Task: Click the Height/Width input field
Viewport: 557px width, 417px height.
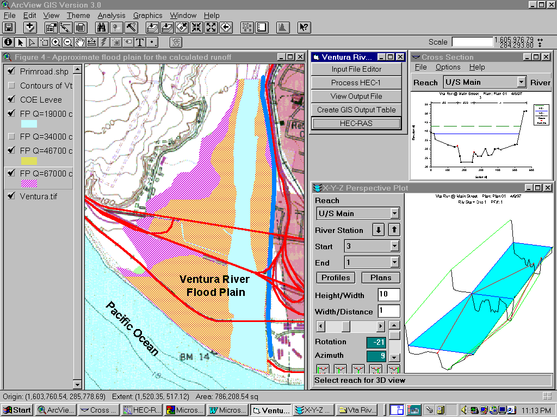Action: 389,294
